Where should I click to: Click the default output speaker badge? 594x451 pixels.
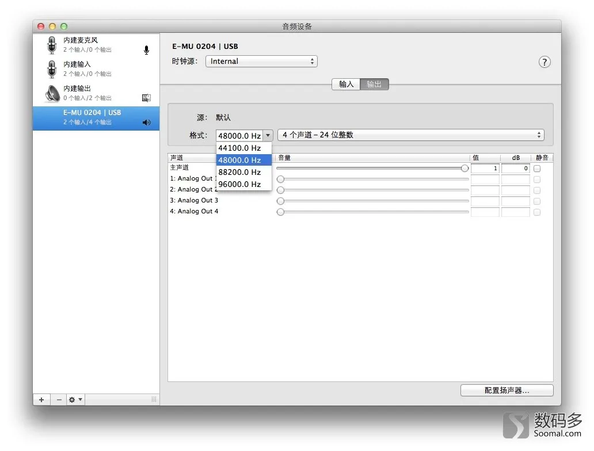click(x=147, y=123)
